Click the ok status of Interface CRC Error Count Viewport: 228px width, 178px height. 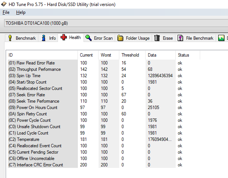pyautogui.click(x=180, y=165)
